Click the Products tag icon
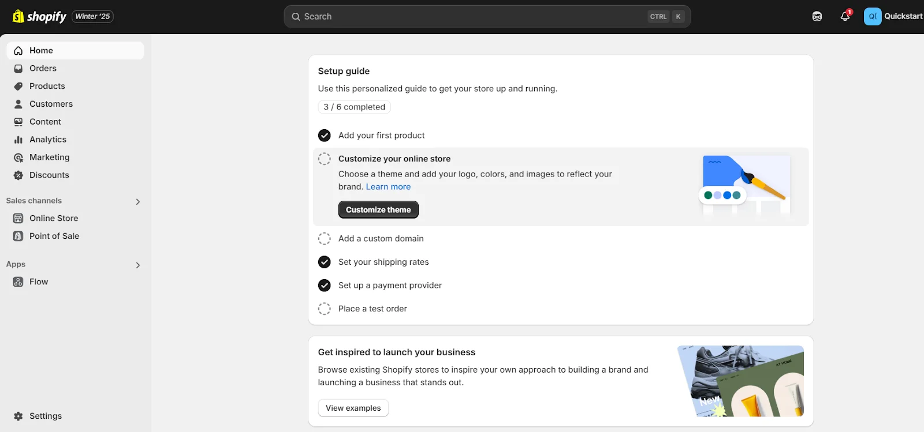Screen dimensions: 924x432 pos(18,87)
